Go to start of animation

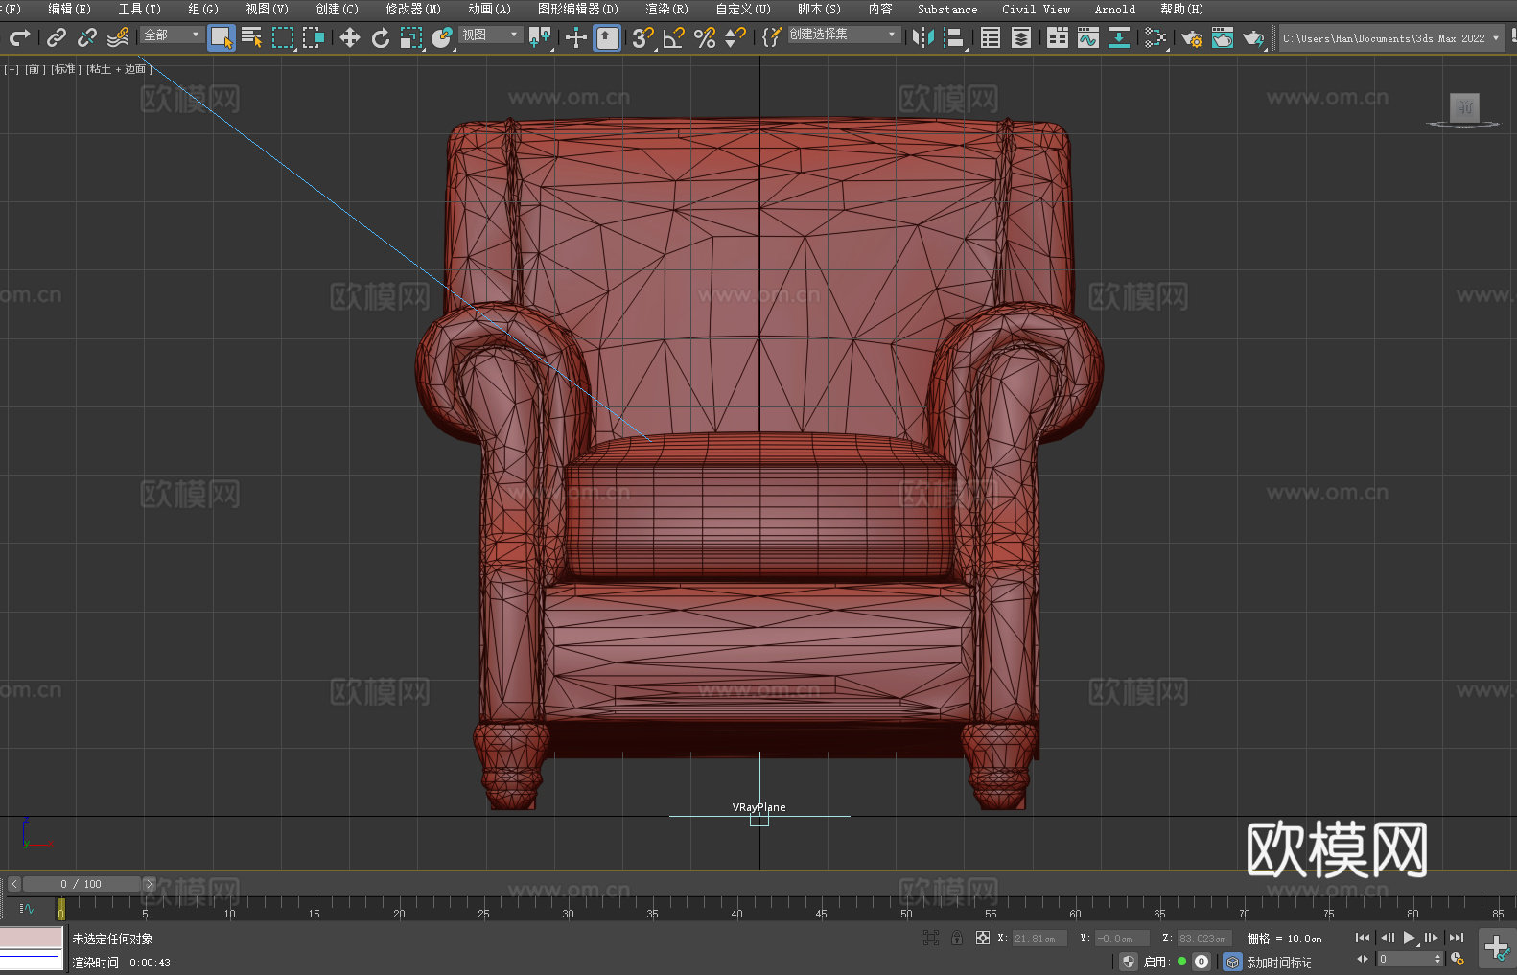[1363, 938]
